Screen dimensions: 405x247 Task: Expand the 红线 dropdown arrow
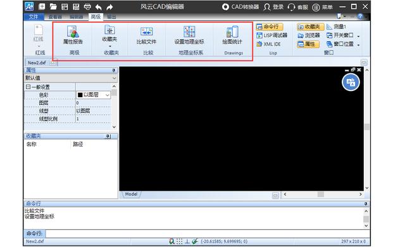39,46
